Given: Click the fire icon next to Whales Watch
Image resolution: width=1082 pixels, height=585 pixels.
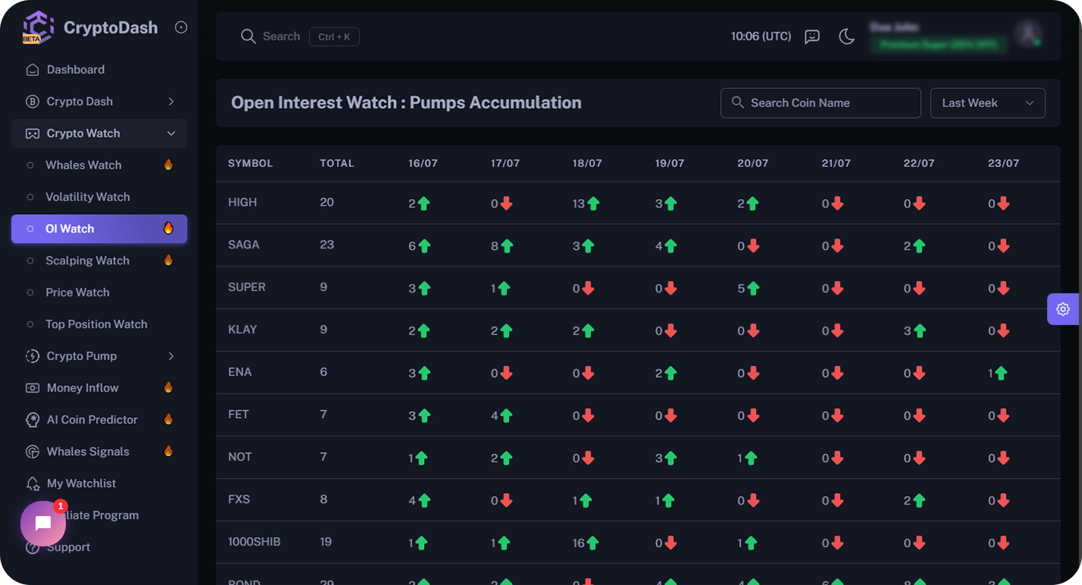Looking at the screenshot, I should point(169,165).
